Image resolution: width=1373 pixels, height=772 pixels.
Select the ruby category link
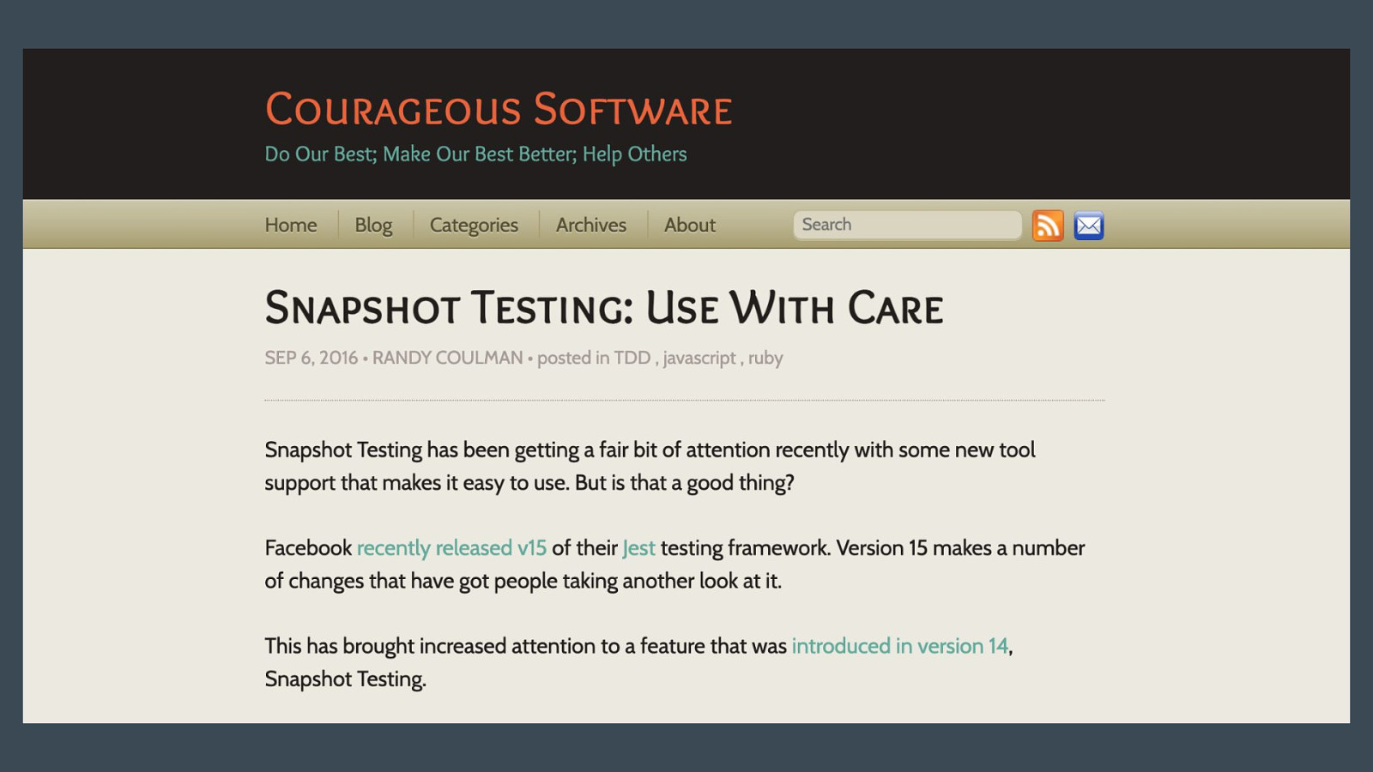pos(765,358)
